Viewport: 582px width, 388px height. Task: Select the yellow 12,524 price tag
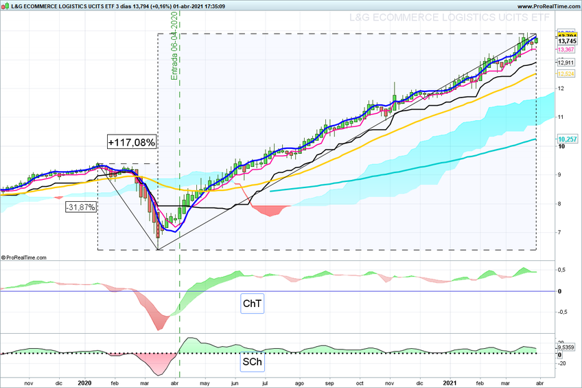(566, 74)
